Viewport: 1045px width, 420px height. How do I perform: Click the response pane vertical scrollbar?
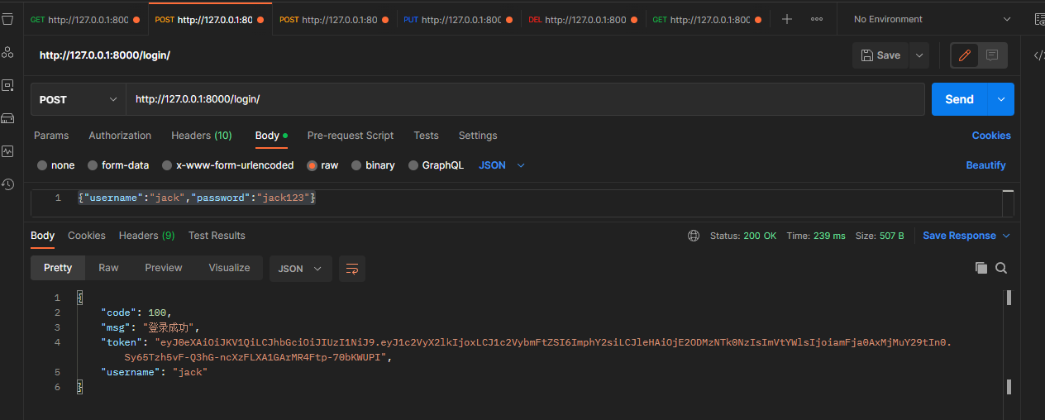pyautogui.click(x=1009, y=342)
